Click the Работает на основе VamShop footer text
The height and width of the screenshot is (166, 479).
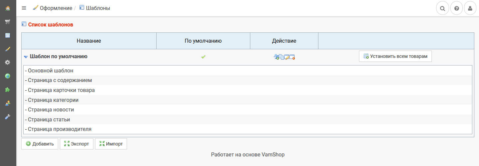248,154
